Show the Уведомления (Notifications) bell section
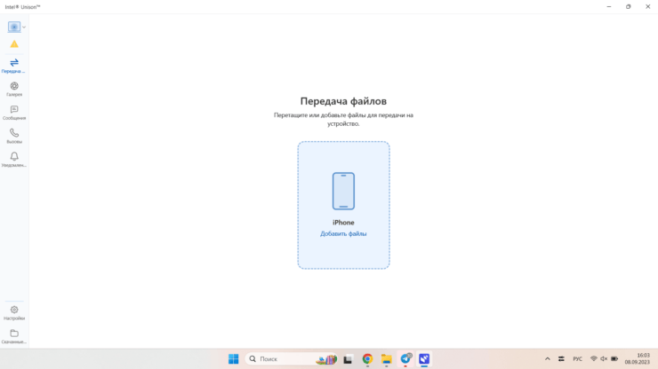The height and width of the screenshot is (369, 658). (x=14, y=159)
